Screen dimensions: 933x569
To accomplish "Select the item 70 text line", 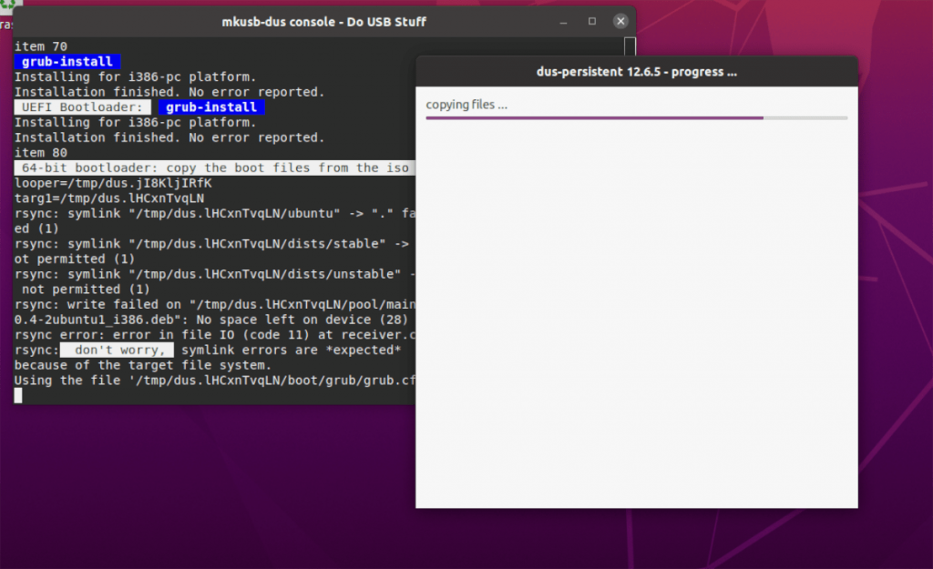I will click(x=41, y=46).
